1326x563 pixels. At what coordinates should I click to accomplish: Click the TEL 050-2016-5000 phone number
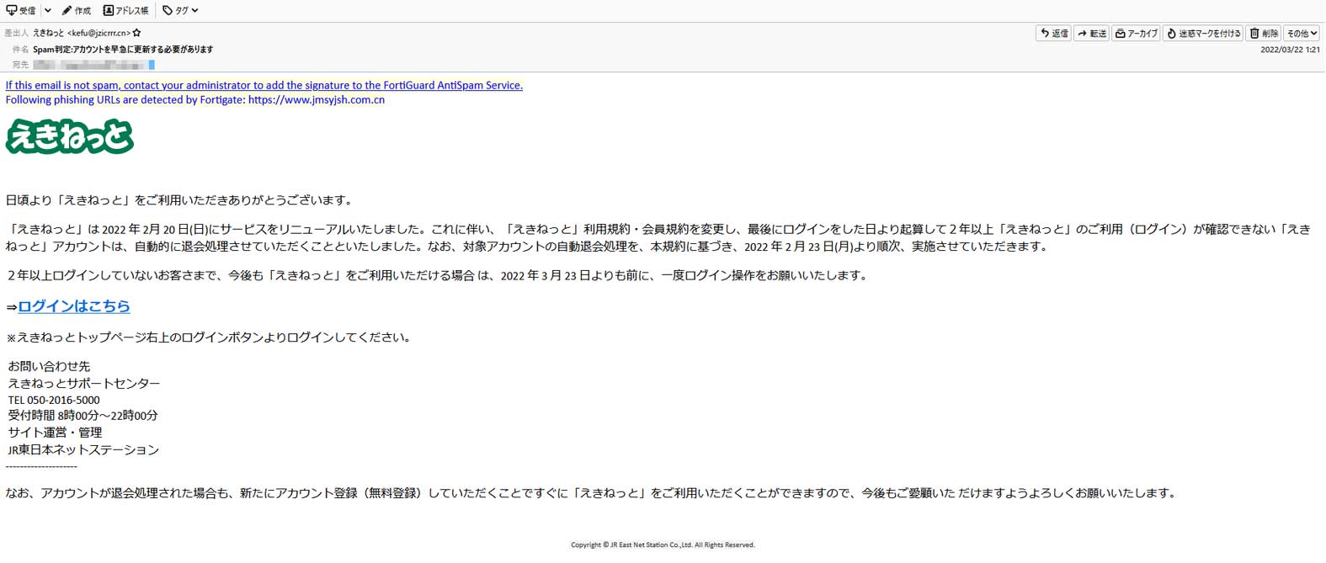pyautogui.click(x=54, y=400)
